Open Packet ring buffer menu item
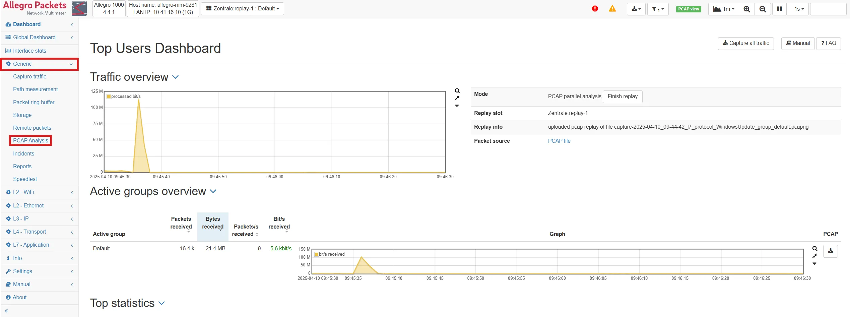The image size is (850, 317). (x=34, y=102)
